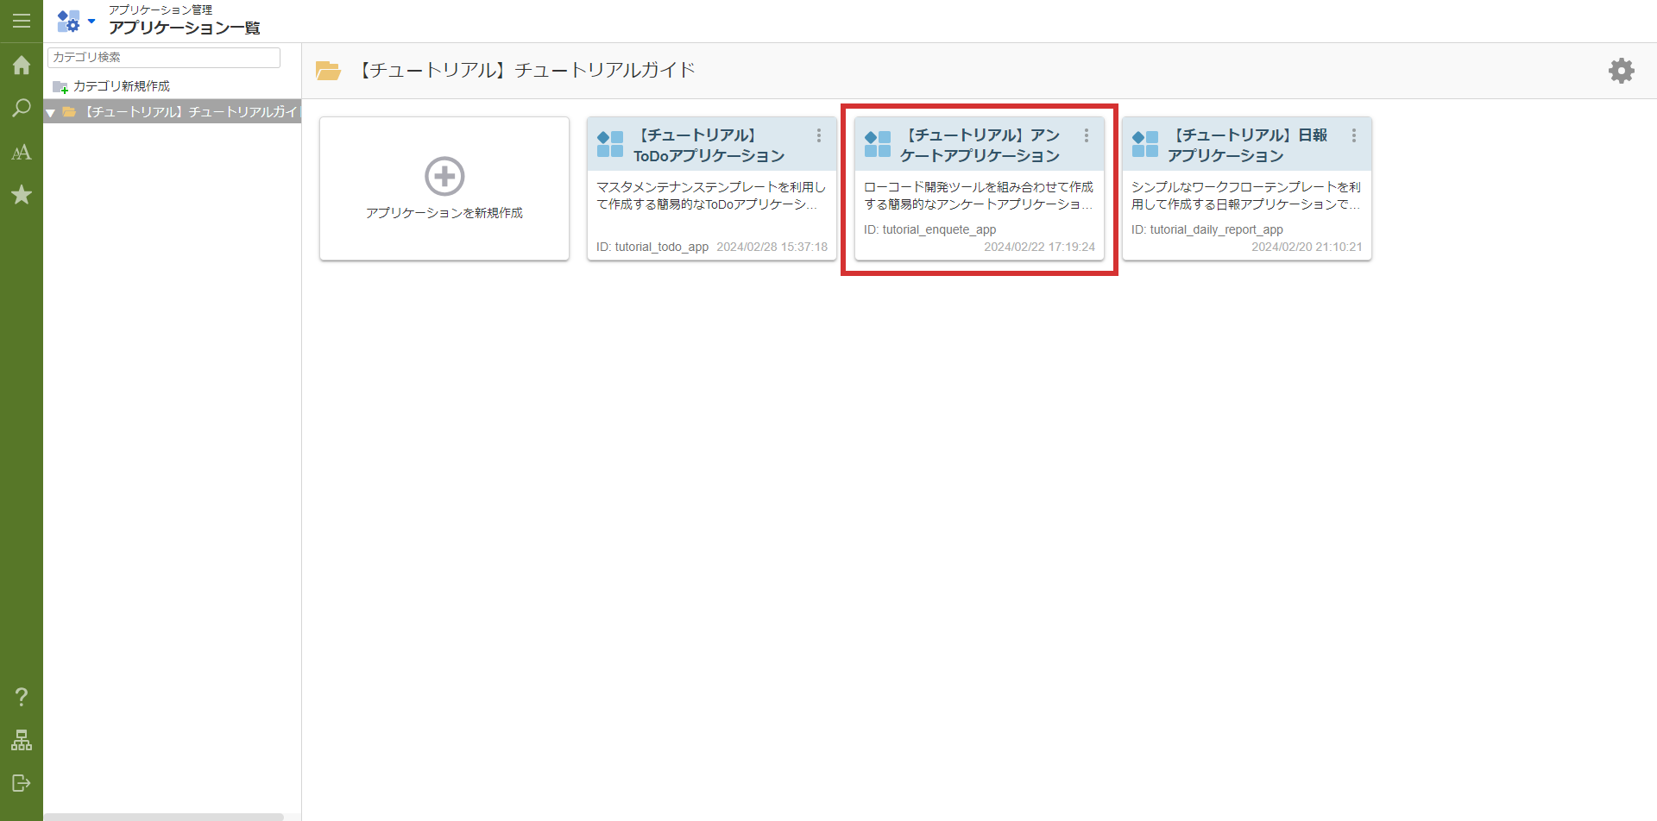This screenshot has height=821, width=1657.
Task: Click the アプリケーション管理 module icon at top left
Action: point(67,21)
